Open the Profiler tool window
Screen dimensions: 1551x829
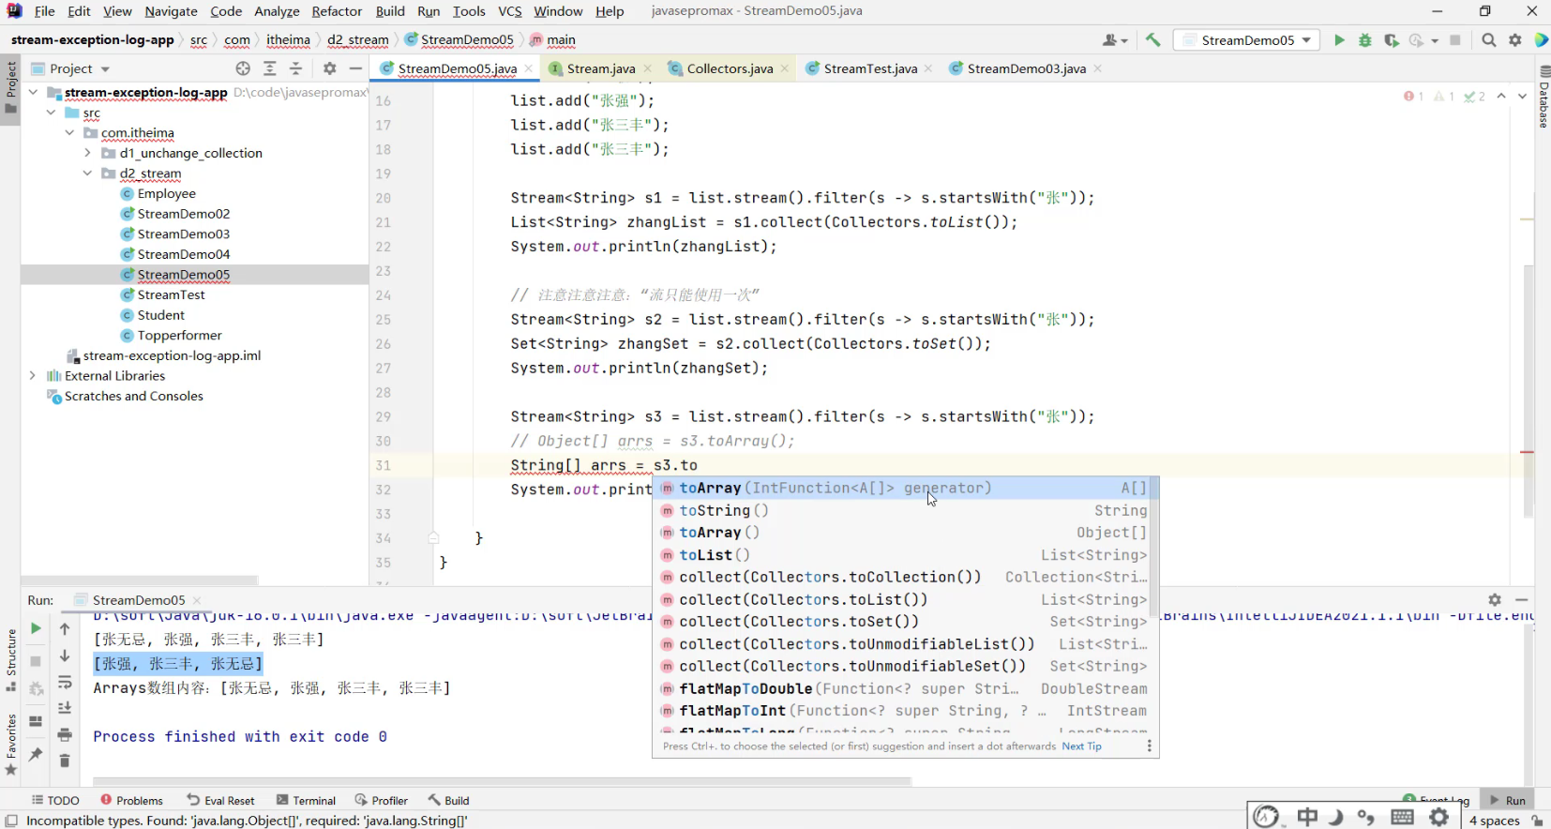coord(382,800)
